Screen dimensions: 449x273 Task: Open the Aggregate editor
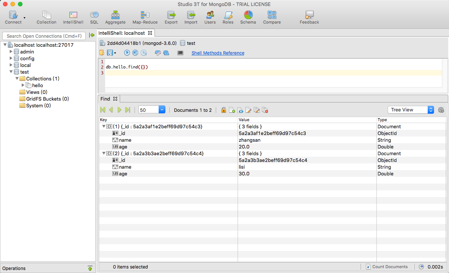[x=115, y=17]
